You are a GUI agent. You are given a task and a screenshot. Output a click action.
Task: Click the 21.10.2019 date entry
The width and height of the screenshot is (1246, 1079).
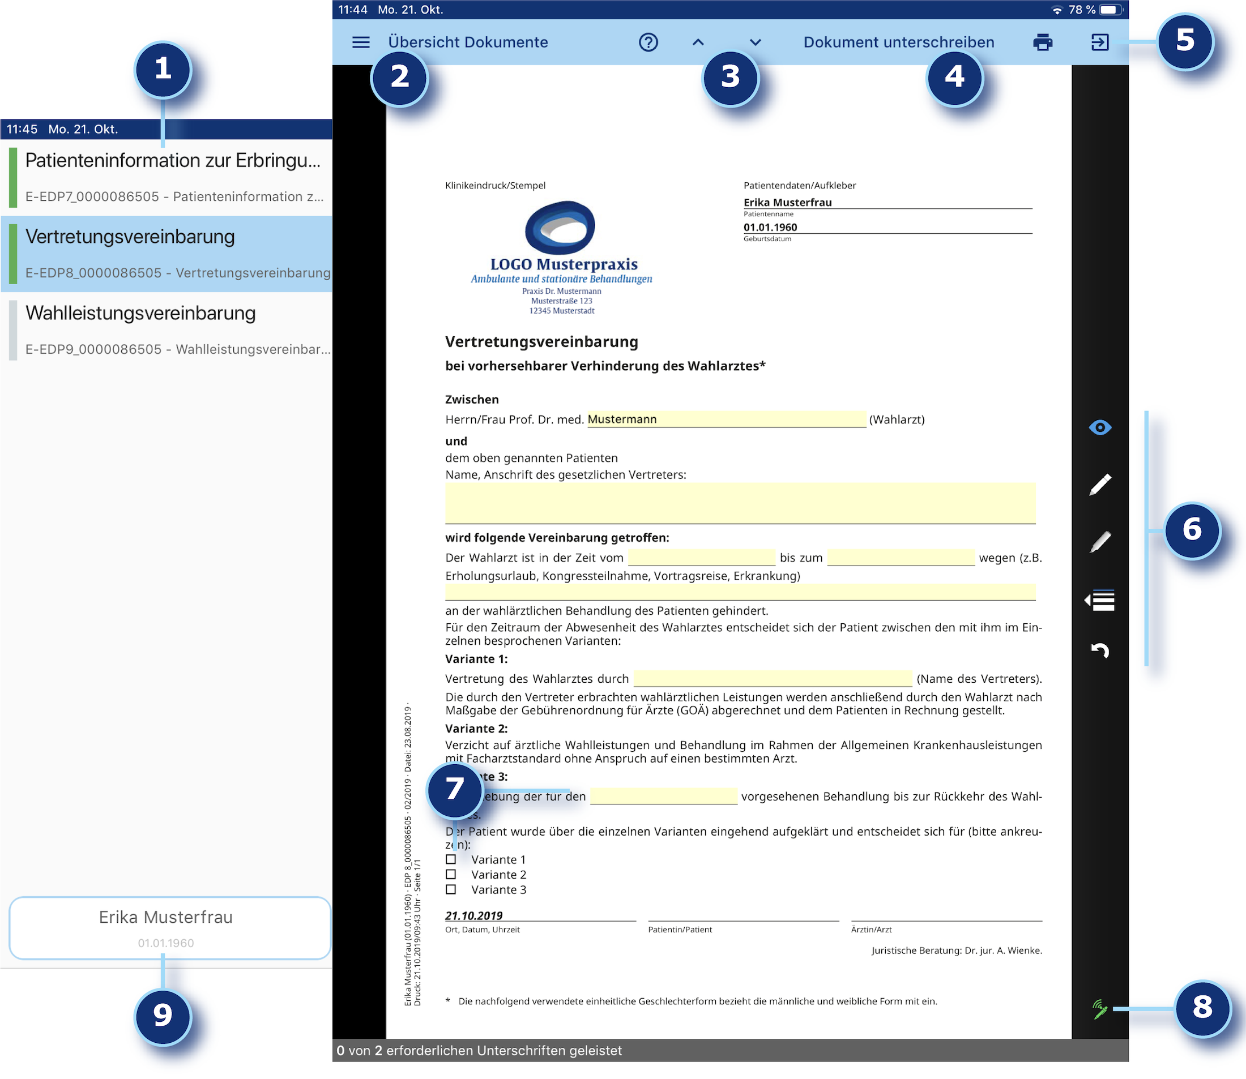tap(473, 915)
